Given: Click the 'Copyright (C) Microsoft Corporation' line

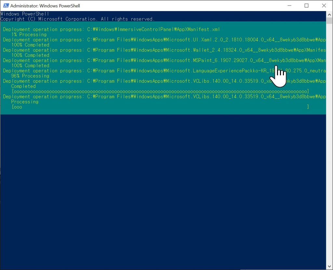Looking at the screenshot, I should [x=77, y=19].
